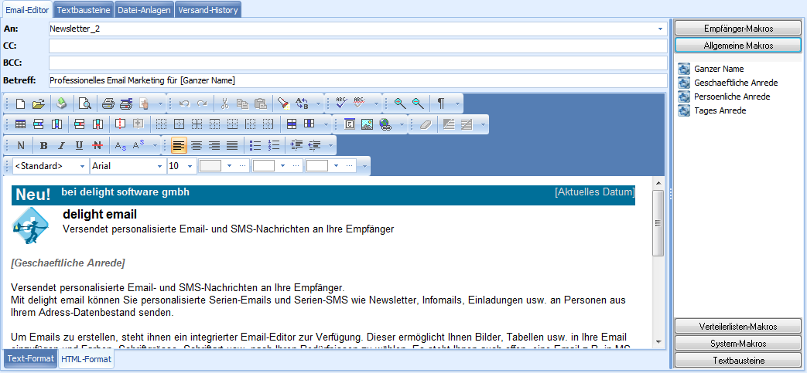Open the Find tool with flashlight icon

coord(283,103)
